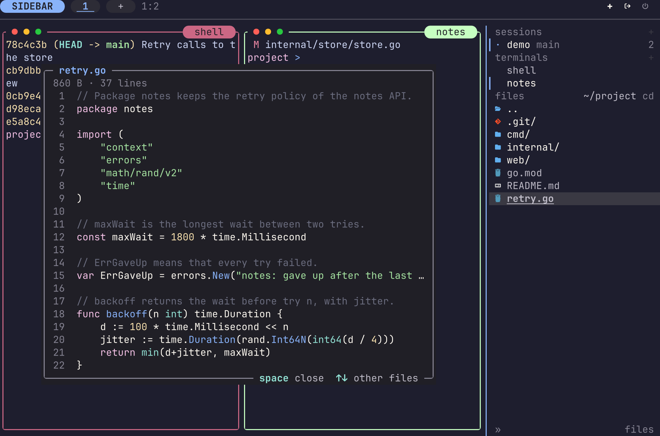Click the folder icon beside cmd/

tap(498, 134)
